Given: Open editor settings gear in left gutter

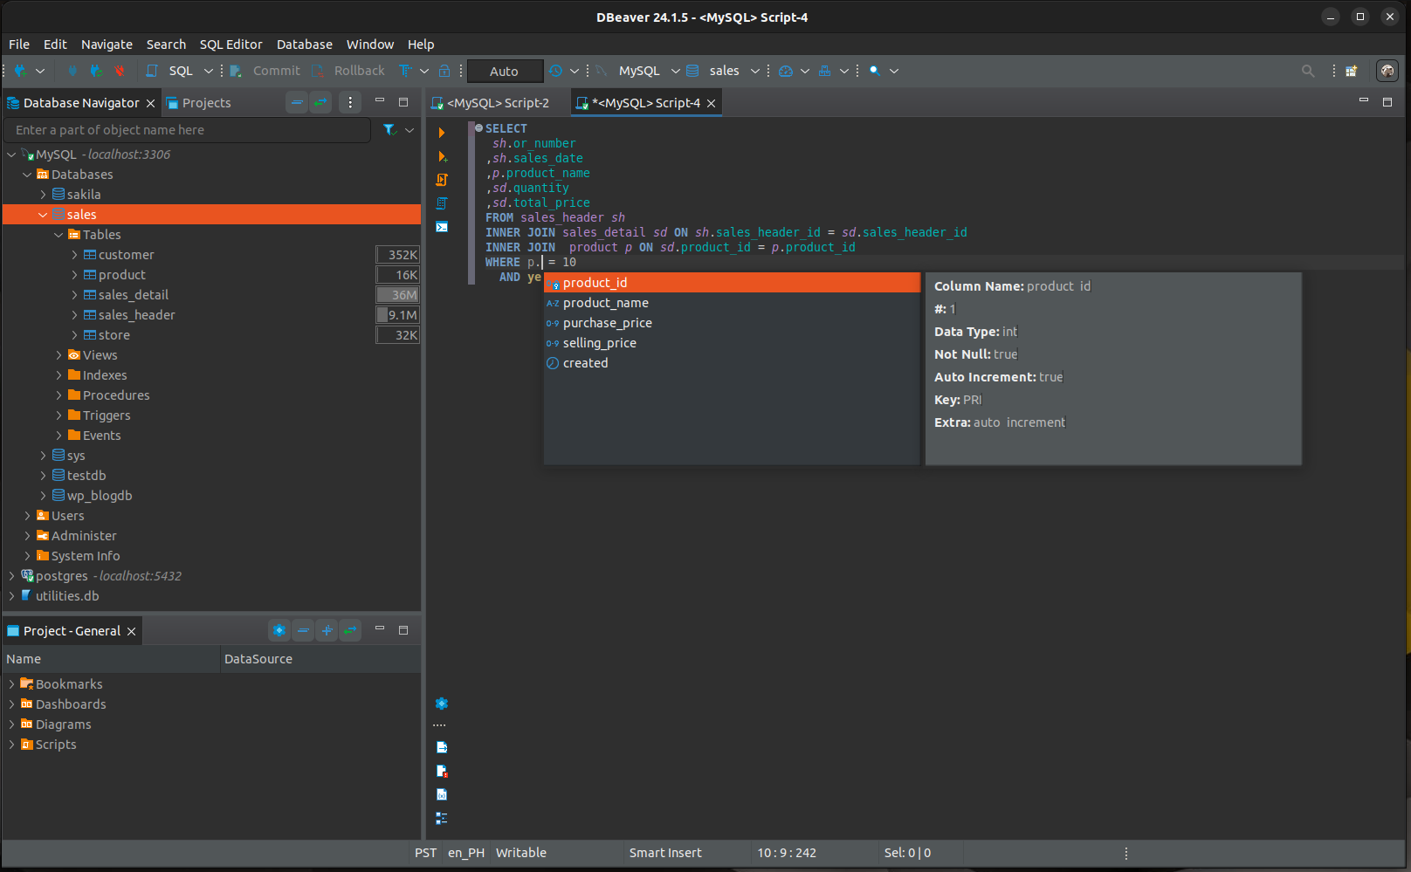Looking at the screenshot, I should click(x=442, y=704).
